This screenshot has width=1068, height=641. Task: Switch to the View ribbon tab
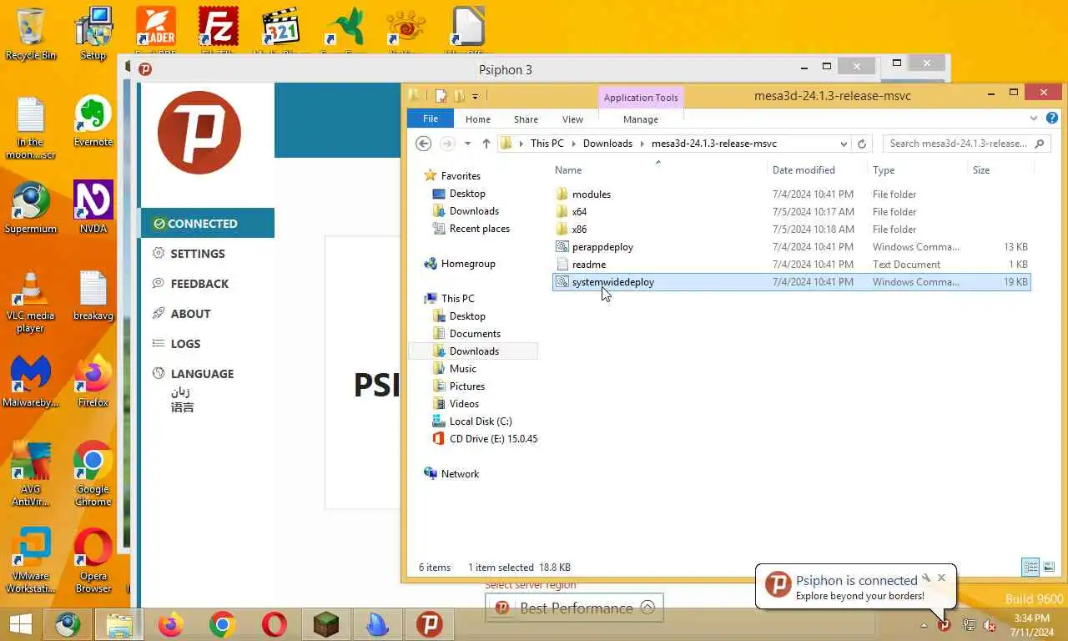point(572,119)
